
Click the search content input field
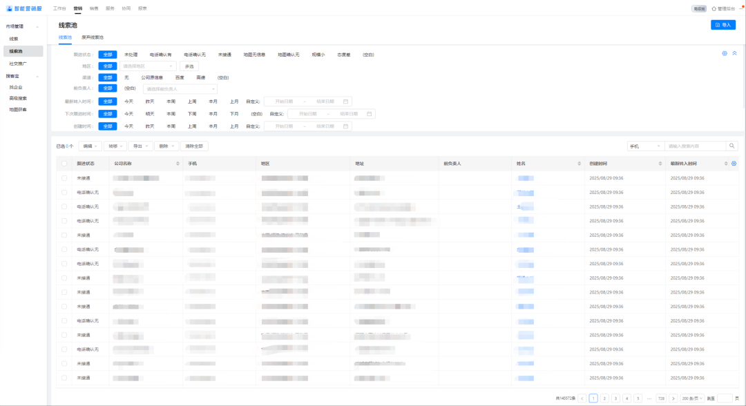(696, 146)
